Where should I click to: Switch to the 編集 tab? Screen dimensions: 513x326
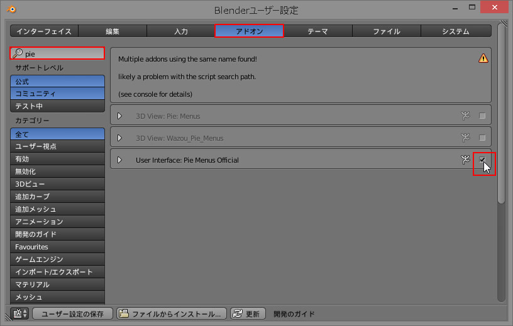pyautogui.click(x=113, y=31)
